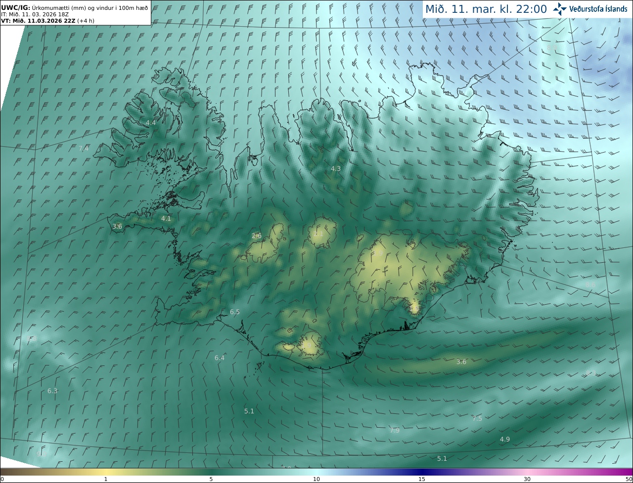The width and height of the screenshot is (633, 483).
Task: Select the 10 tick label on the color scale
Action: click(x=316, y=479)
